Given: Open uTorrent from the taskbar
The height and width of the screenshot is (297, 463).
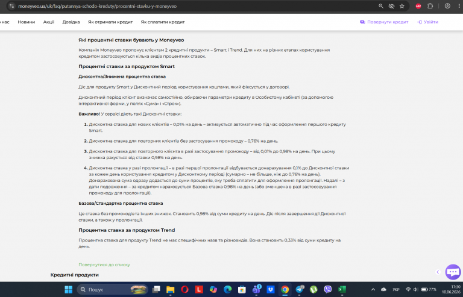Looking at the screenshot, I should [313, 290].
